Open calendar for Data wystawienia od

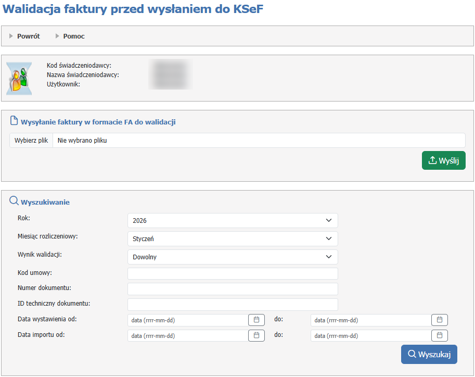coord(256,320)
